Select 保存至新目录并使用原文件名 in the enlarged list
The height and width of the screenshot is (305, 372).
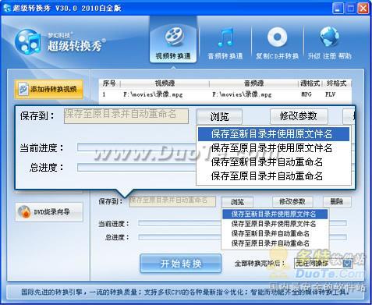click(x=272, y=134)
